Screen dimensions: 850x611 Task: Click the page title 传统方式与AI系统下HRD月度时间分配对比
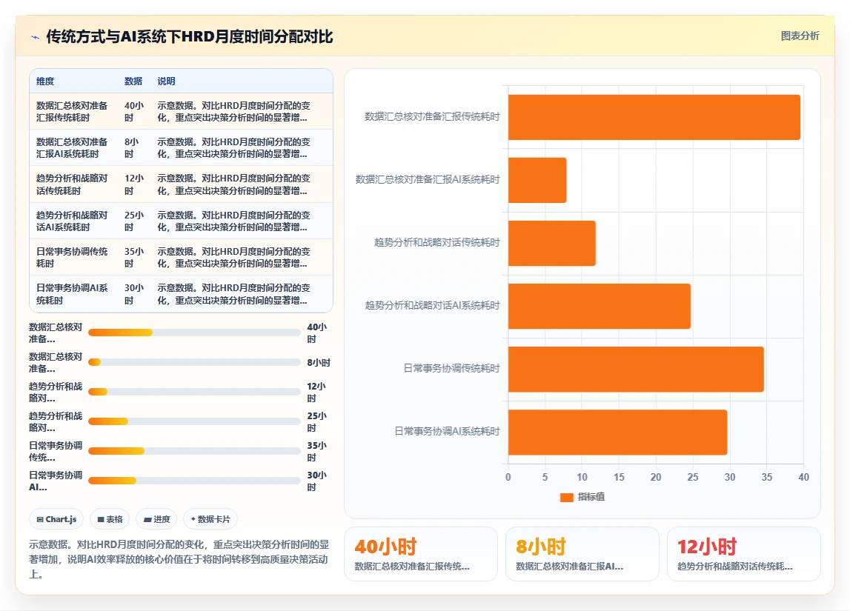(x=189, y=36)
